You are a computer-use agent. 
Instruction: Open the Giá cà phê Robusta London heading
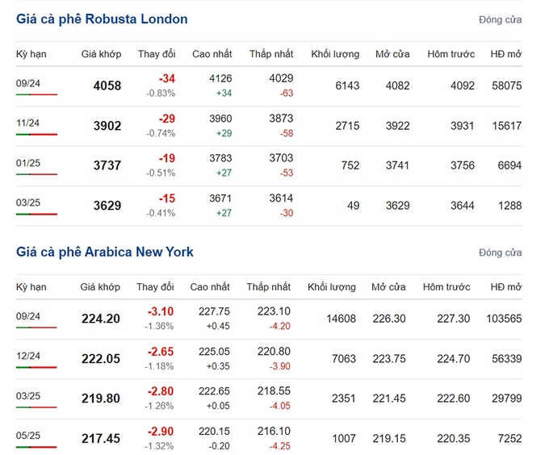point(102,19)
